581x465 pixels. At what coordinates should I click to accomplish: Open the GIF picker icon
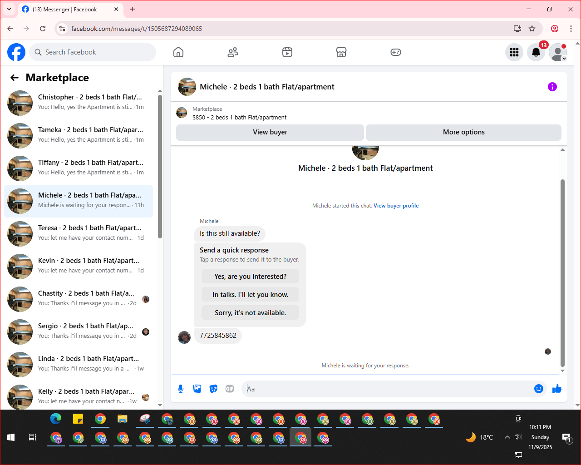point(230,389)
